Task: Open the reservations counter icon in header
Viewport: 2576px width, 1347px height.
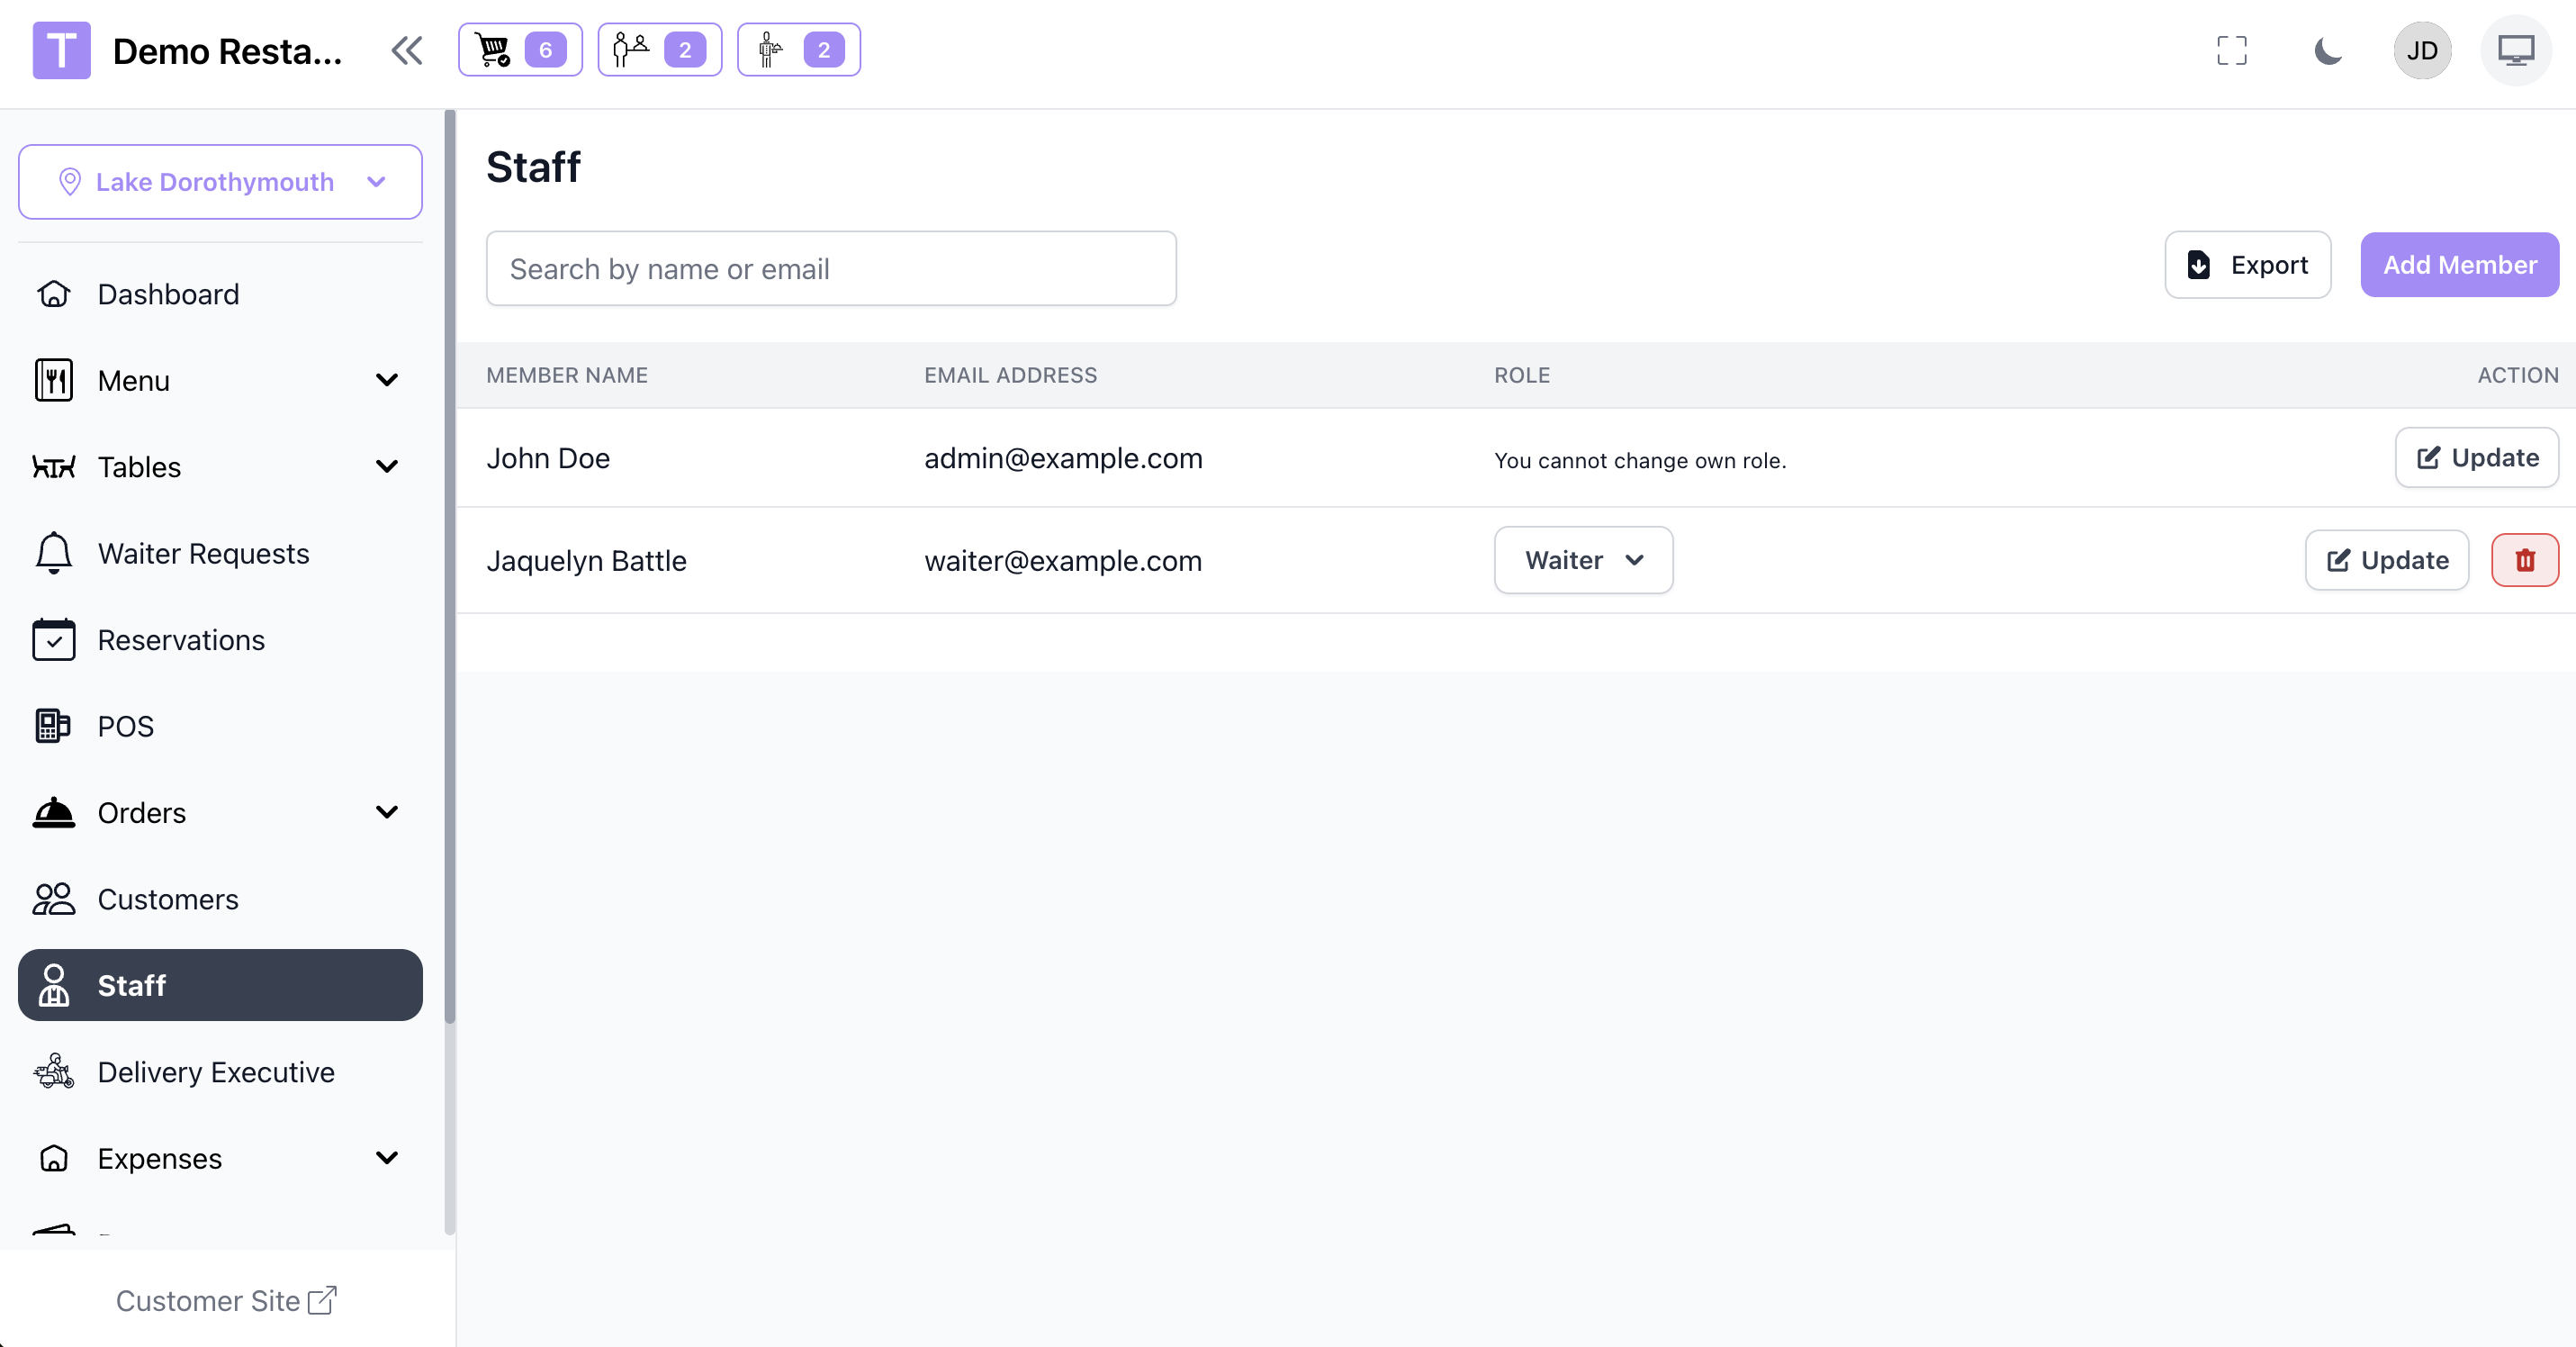Action: pos(659,50)
